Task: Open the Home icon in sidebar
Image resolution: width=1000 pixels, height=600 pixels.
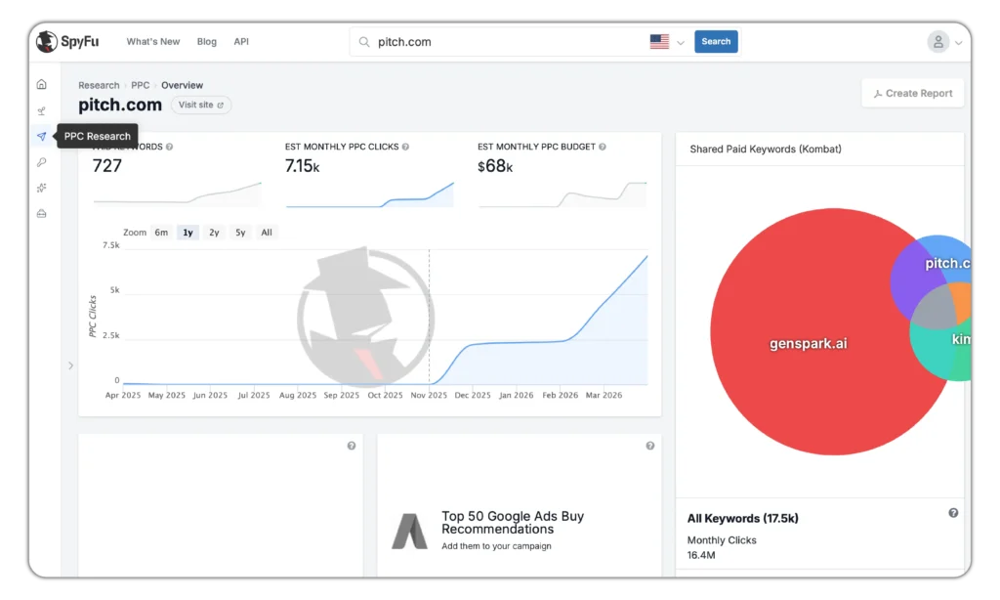Action: pos(41,84)
